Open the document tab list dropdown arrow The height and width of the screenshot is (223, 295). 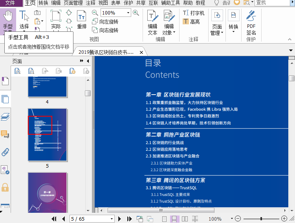pyautogui.click(x=291, y=50)
